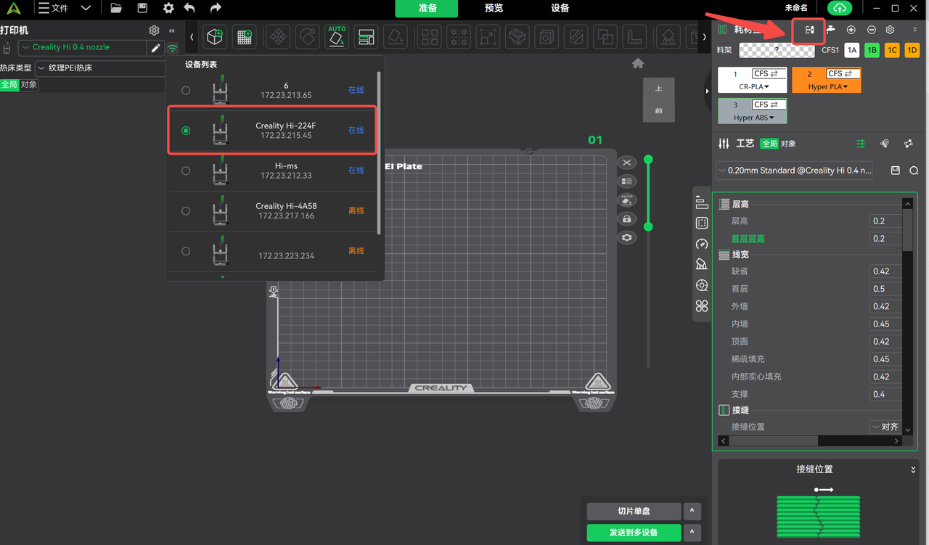Click the filament sync icon near filament settings
This screenshot has width=929, height=545.
809,30
